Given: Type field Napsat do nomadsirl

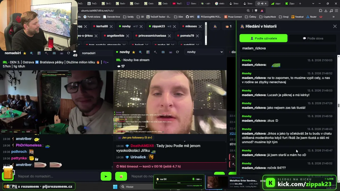Looking at the screenshot, I should coord(57,176).
